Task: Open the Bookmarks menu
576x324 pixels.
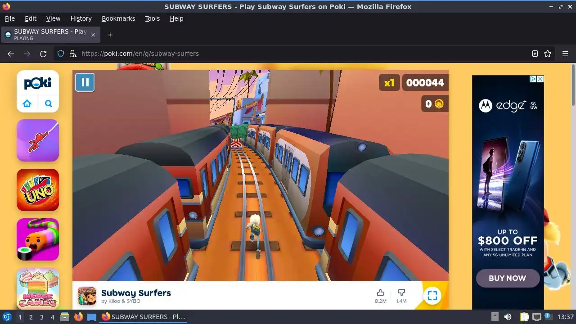Action: pos(118,18)
